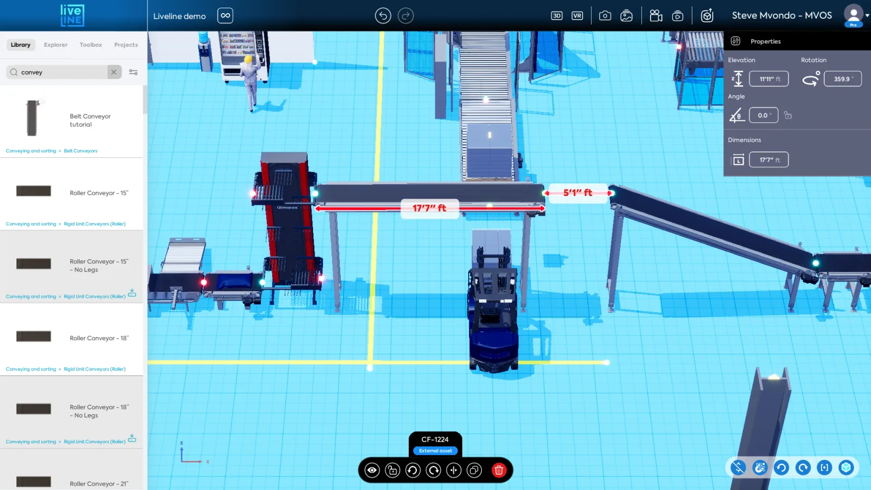Click the Properties panel icon
This screenshot has width=871, height=490.
(735, 41)
